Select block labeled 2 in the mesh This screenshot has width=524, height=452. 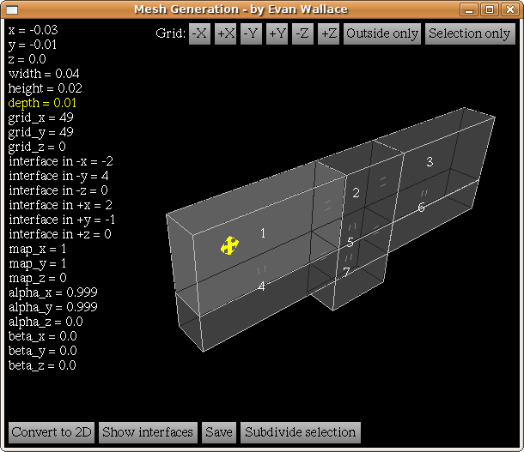point(356,193)
